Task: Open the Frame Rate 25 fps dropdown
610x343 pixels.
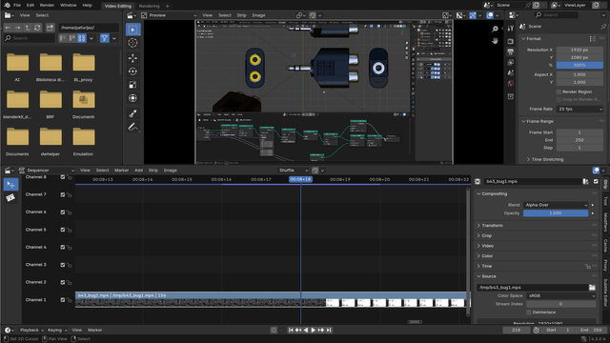Action: tap(579, 110)
